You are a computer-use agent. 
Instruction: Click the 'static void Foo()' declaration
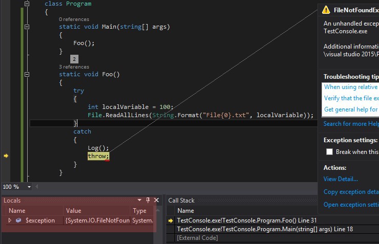click(x=89, y=74)
